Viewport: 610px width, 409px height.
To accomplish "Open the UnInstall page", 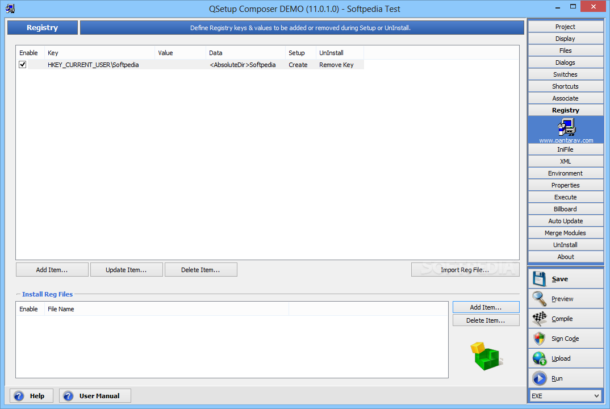I will click(x=566, y=245).
